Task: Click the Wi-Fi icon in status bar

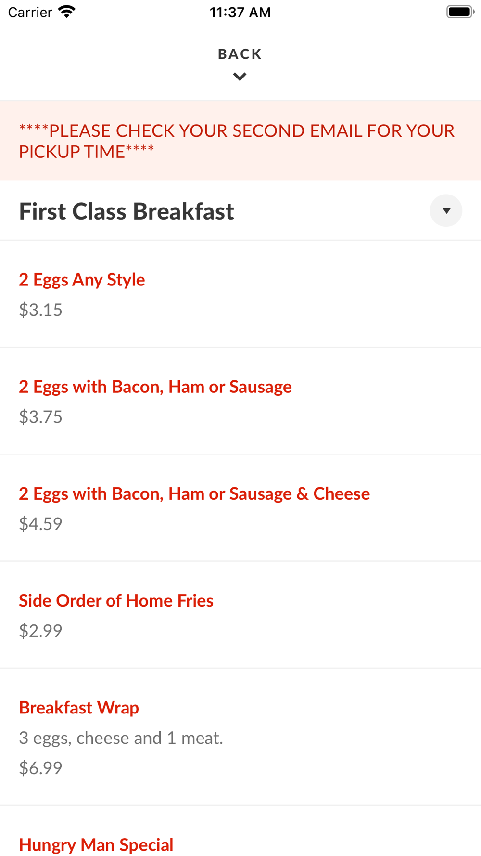Action: pyautogui.click(x=66, y=12)
